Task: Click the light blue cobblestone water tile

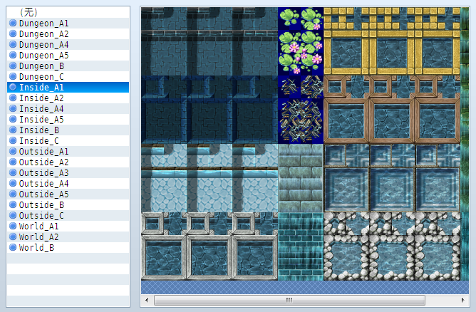Action: [209, 178]
